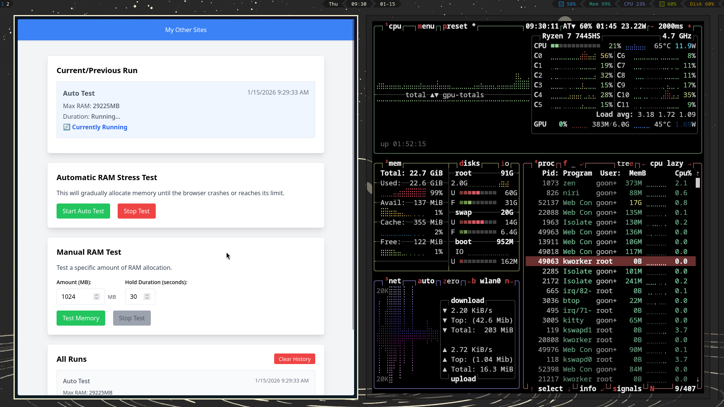The image size is (724, 407).
Task: Click the minus to decrease update interval
Action: point(652,26)
